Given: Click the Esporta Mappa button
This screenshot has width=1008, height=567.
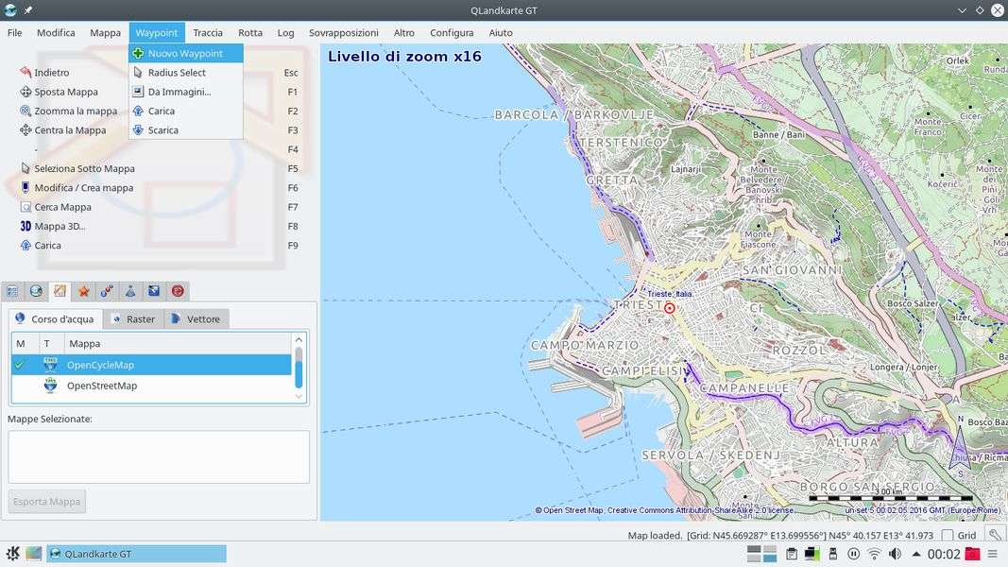Looking at the screenshot, I should tap(46, 502).
